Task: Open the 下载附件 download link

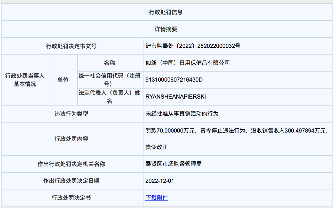Action: 157,198
